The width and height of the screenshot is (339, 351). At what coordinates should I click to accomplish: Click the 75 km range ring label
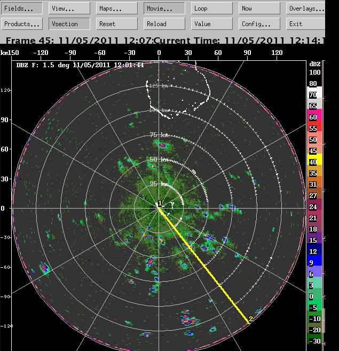tap(159, 135)
